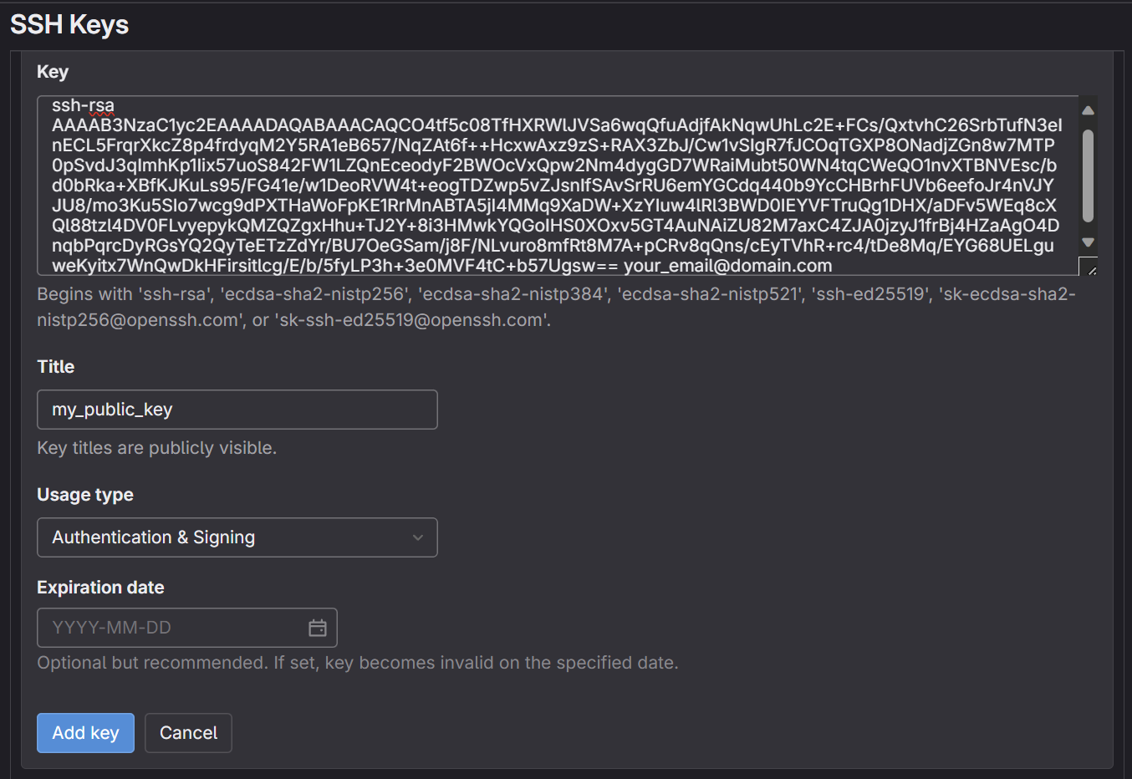Click the Usage type chevron arrow
This screenshot has width=1132, height=779.
[x=418, y=537]
